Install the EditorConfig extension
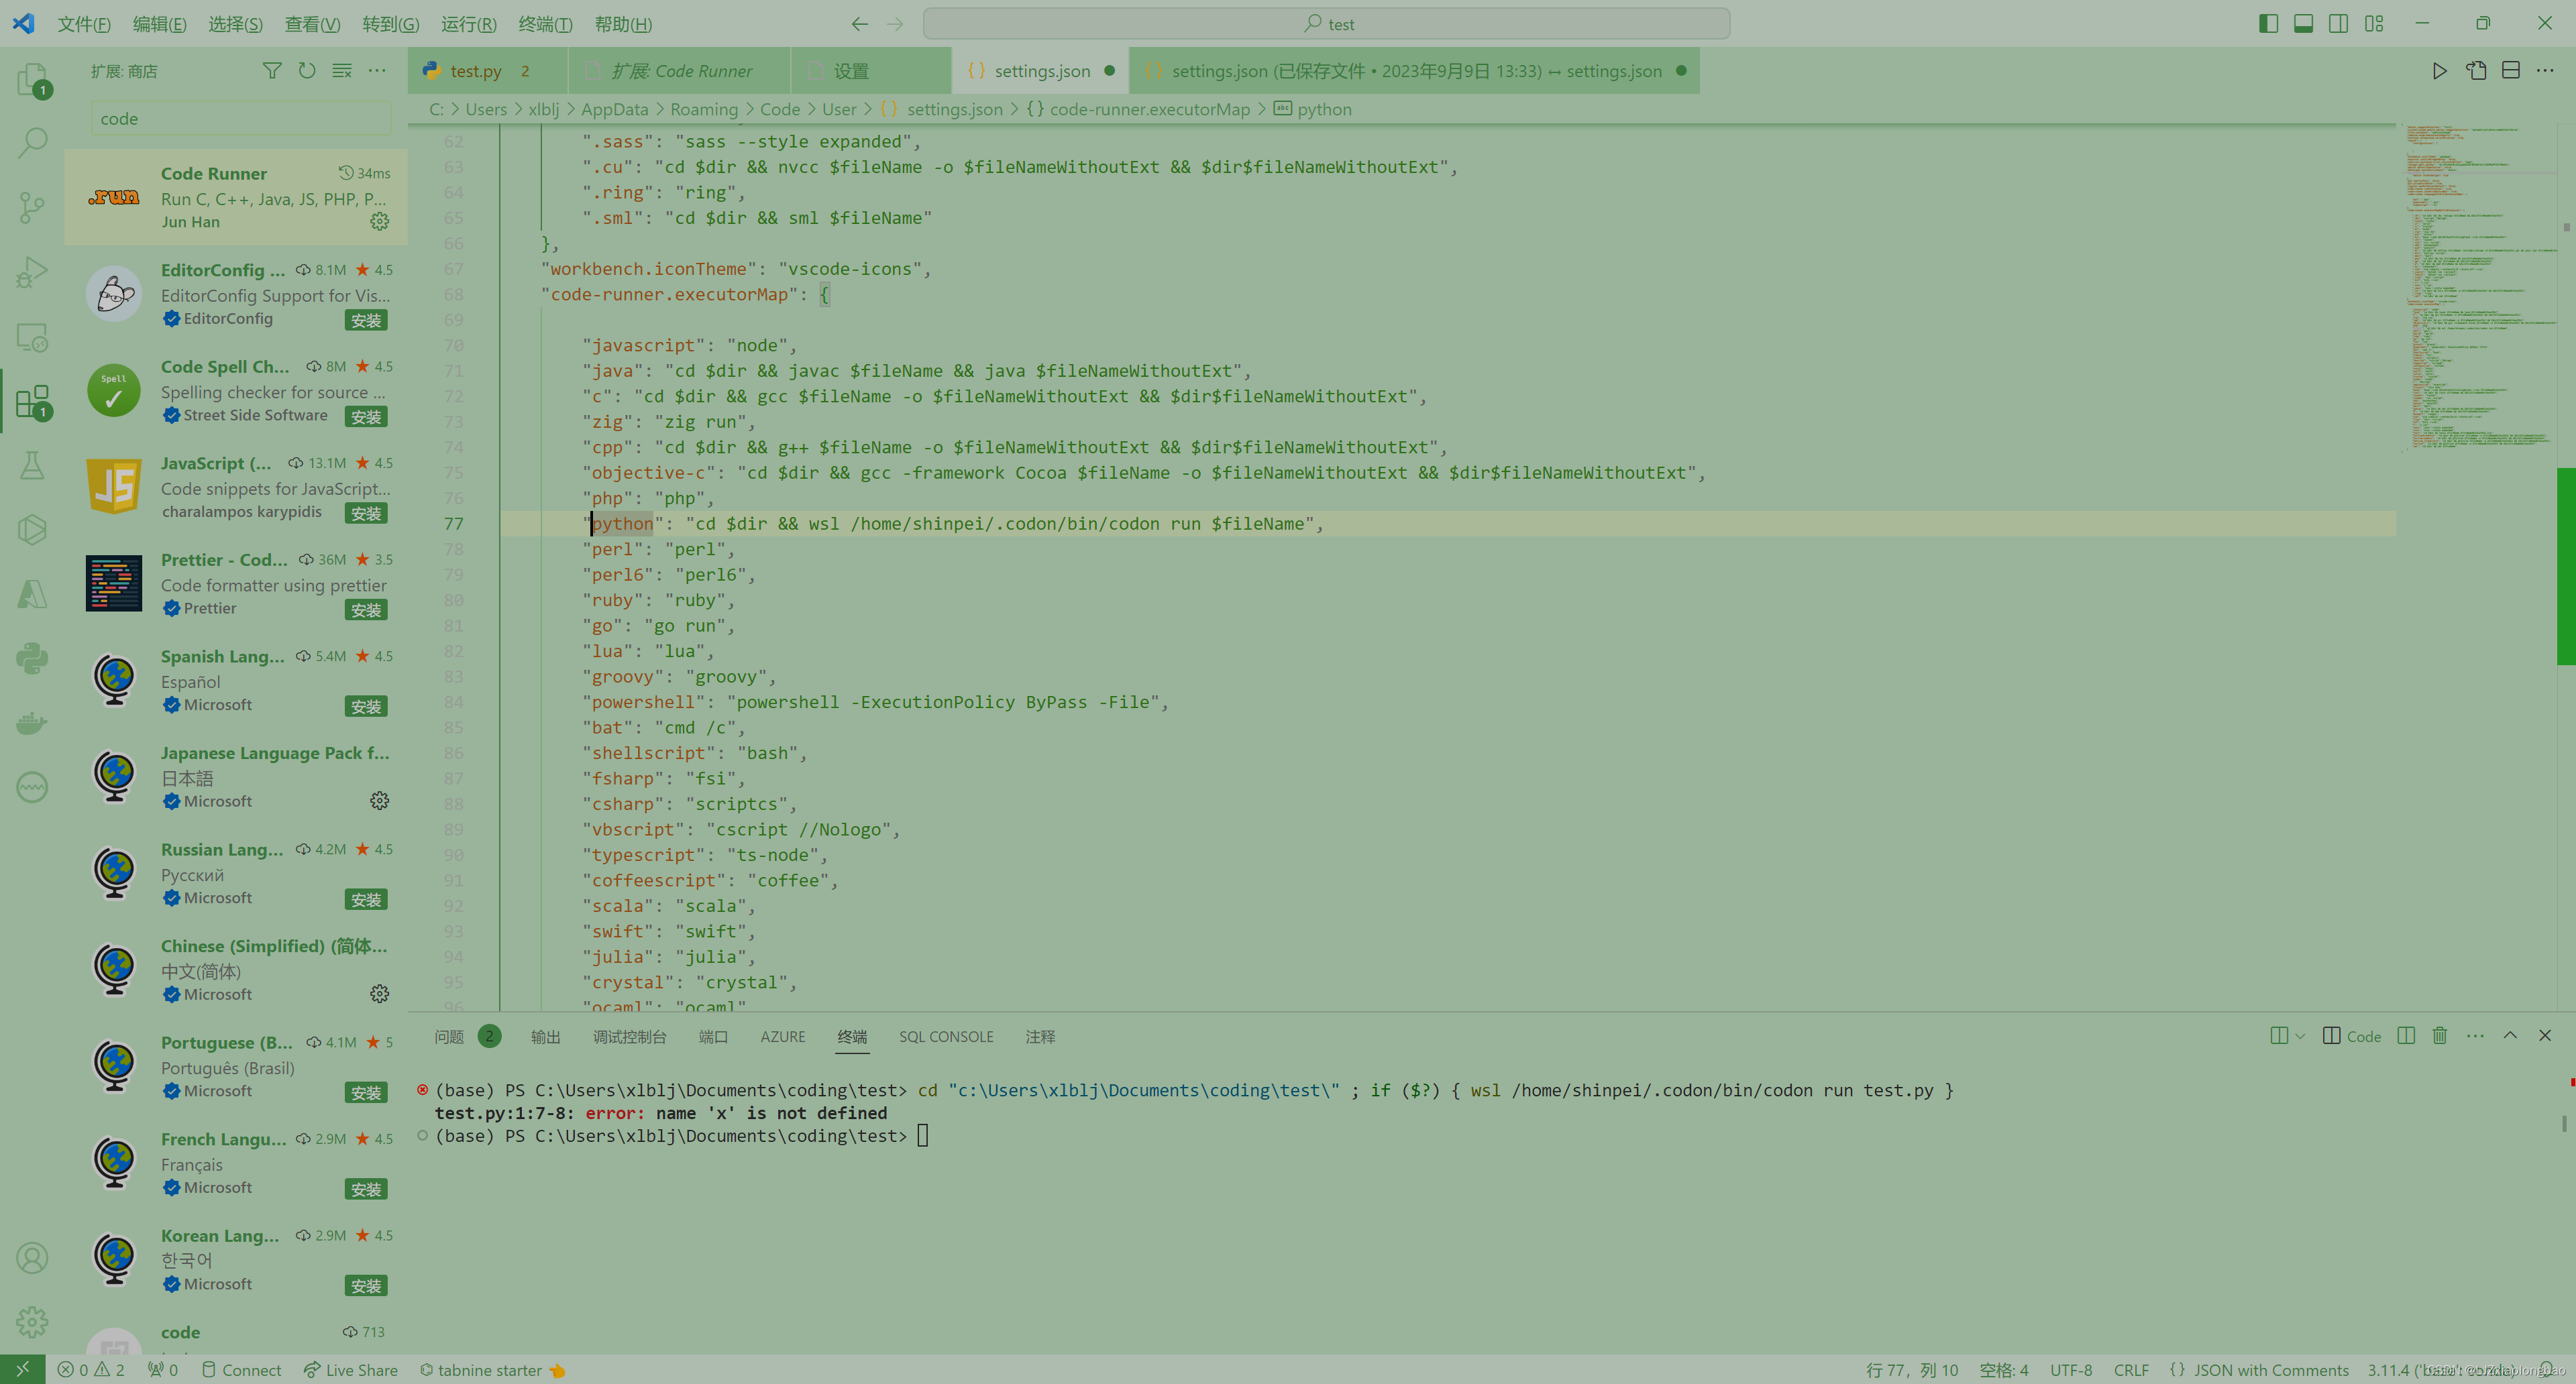 (366, 320)
